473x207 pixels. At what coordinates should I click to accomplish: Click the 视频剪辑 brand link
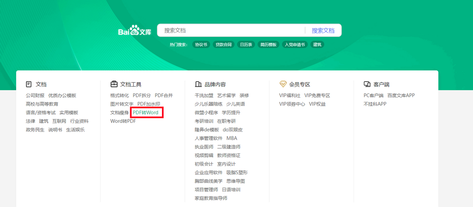click(204, 155)
